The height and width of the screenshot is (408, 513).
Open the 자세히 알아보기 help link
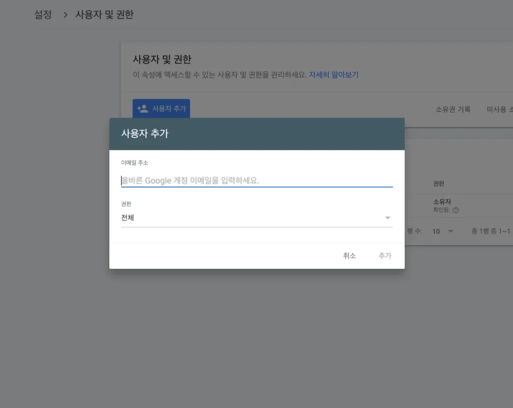pos(334,74)
